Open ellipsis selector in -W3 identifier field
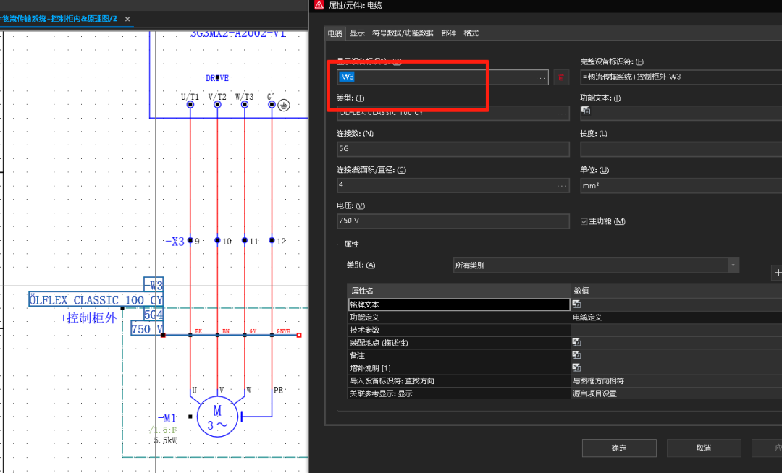The height and width of the screenshot is (473, 782). tap(540, 77)
